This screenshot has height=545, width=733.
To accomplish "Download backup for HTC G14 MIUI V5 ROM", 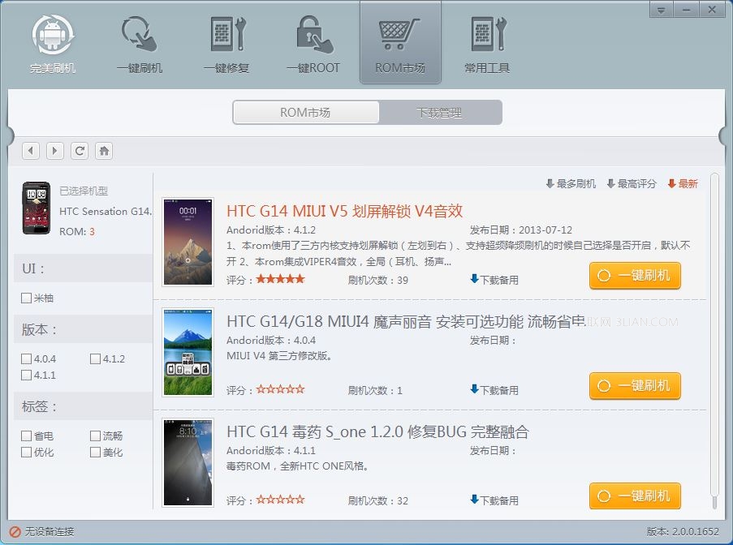I will click(x=494, y=280).
